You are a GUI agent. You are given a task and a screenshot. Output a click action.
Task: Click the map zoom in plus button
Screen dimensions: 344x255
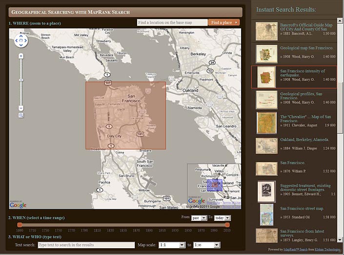(21, 56)
